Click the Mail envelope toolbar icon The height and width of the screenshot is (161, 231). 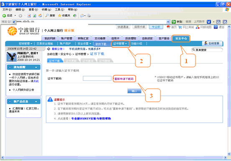pyautogui.click(x=82, y=16)
